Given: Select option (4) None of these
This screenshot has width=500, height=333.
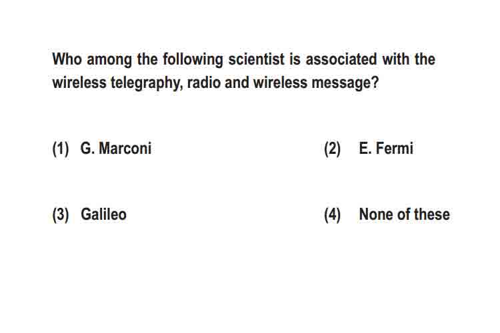Looking at the screenshot, I should [x=387, y=214].
